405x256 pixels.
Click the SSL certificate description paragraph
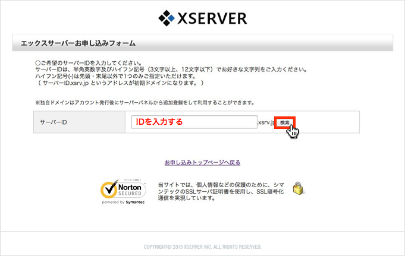click(x=221, y=191)
